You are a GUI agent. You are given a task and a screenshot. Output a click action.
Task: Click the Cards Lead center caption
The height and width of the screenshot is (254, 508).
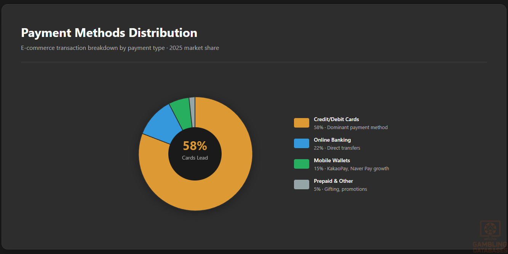tap(195, 158)
